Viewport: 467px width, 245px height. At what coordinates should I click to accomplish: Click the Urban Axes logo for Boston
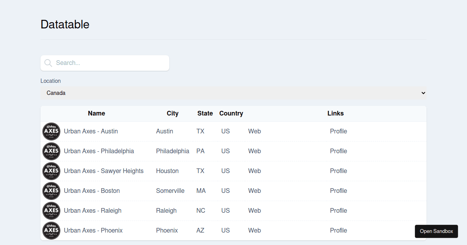tap(51, 191)
